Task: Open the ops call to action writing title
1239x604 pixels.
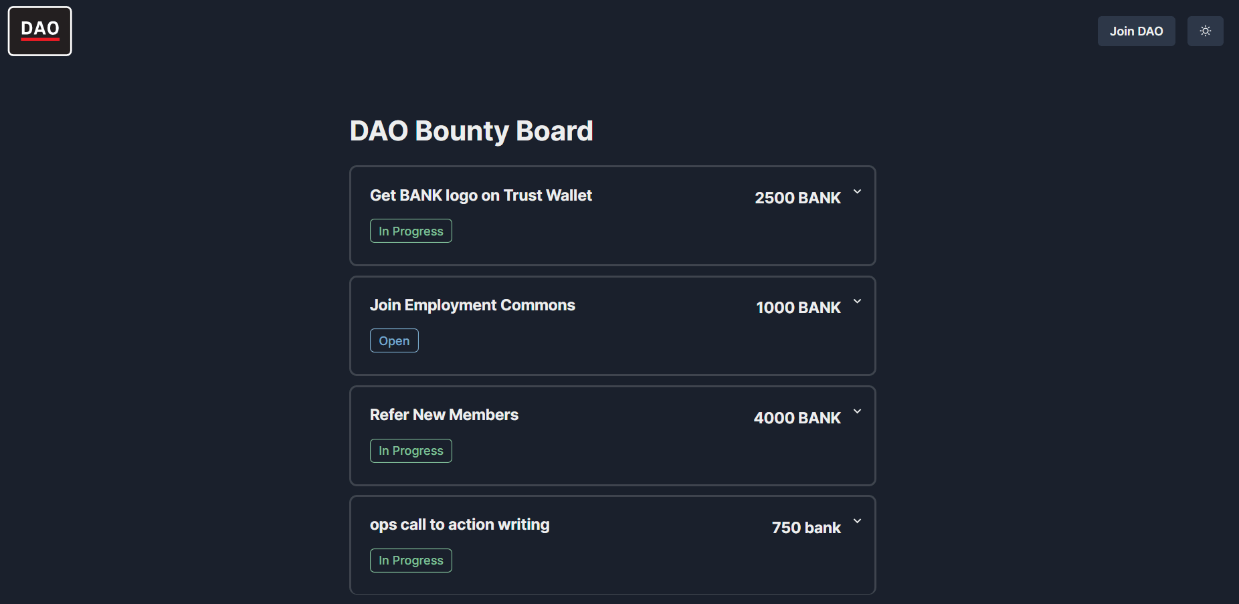Action: coord(460,524)
